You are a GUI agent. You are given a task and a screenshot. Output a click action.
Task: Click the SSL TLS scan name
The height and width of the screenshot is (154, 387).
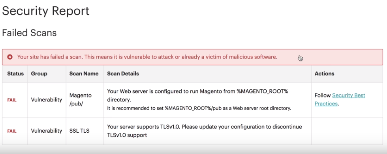[x=79, y=131]
